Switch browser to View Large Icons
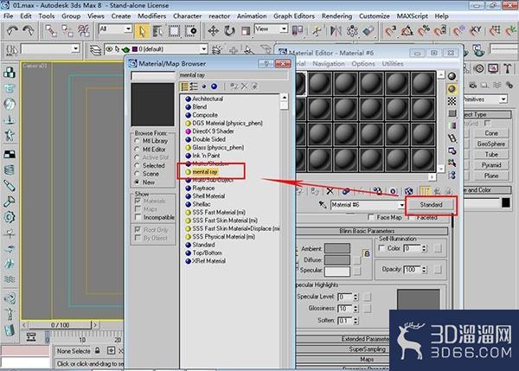519x371 pixels. point(215,86)
